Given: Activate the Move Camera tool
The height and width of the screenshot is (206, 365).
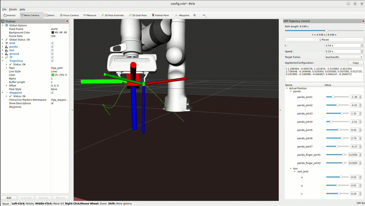Looking at the screenshot, I should [31, 15].
